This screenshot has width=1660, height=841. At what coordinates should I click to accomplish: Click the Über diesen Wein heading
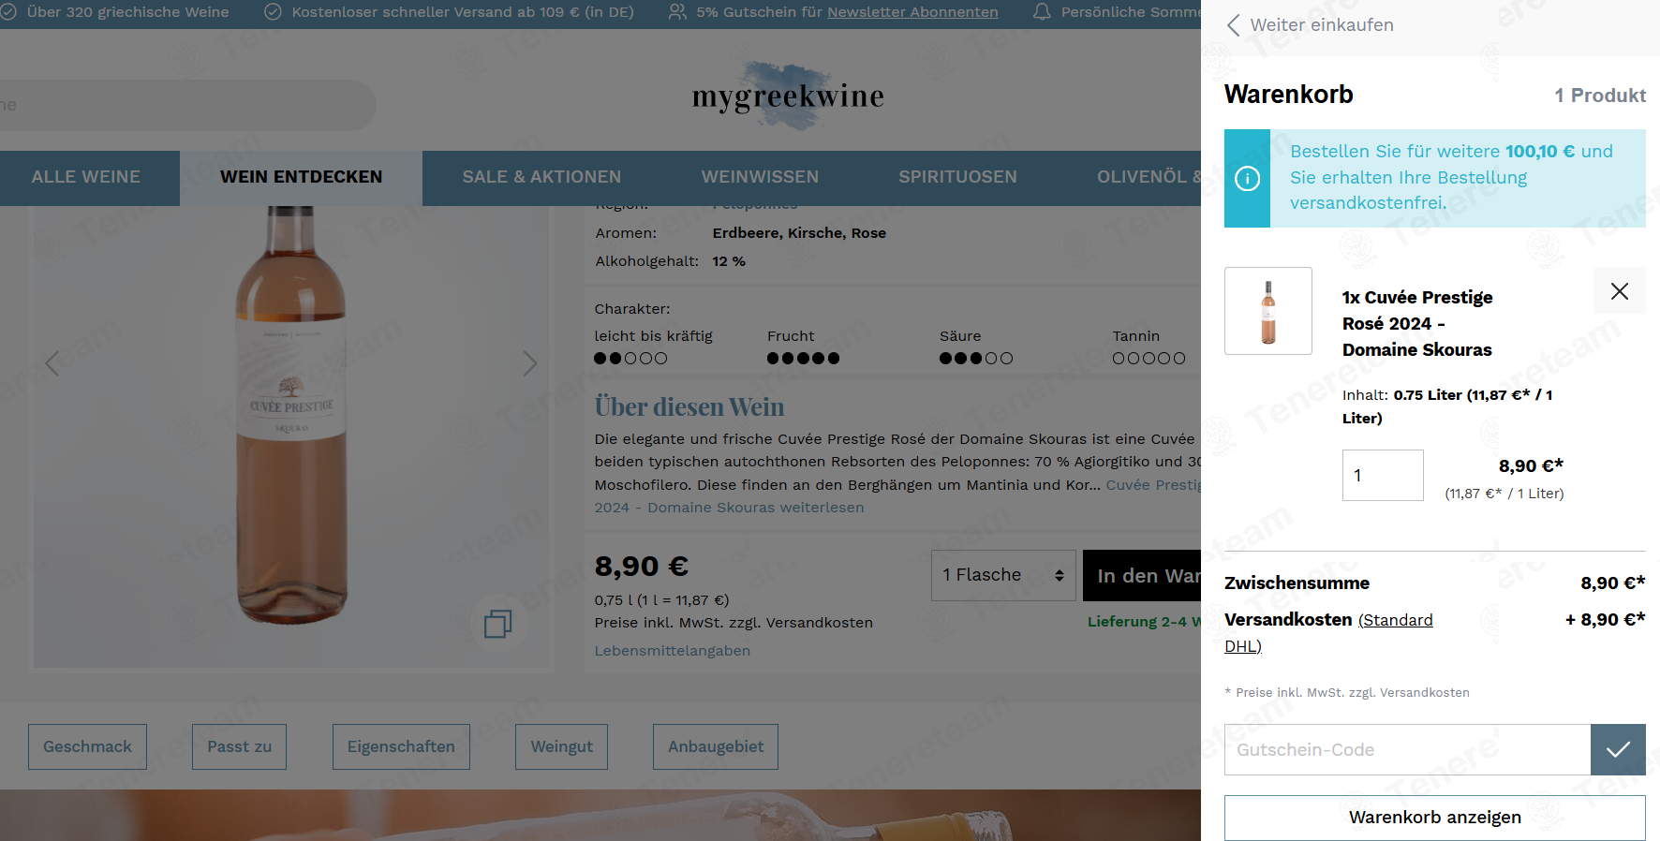(x=689, y=407)
